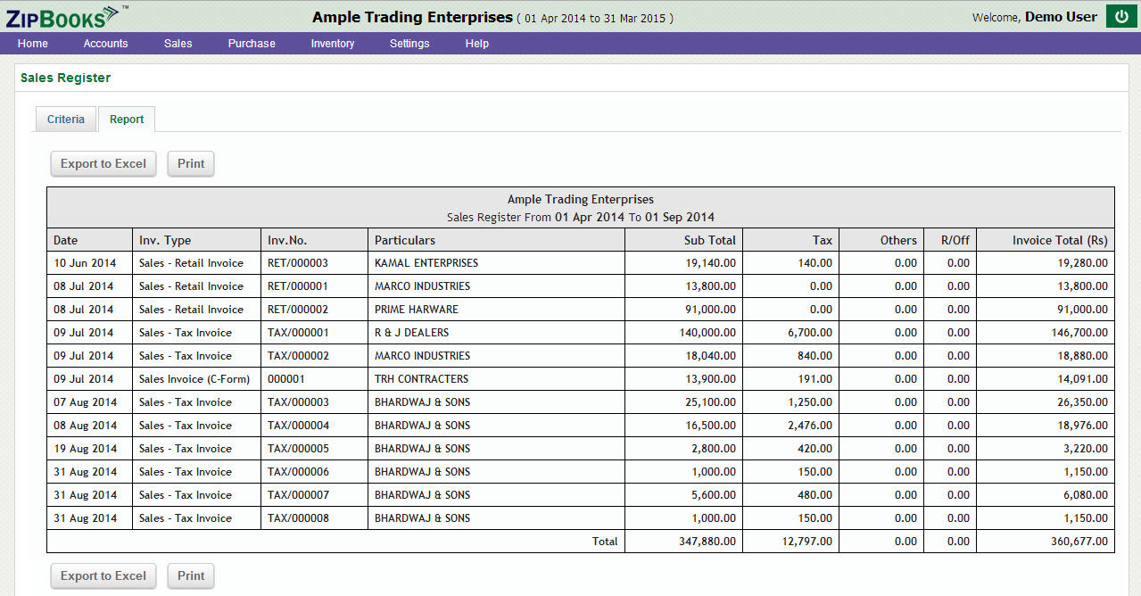Open the Home menu

(33, 44)
